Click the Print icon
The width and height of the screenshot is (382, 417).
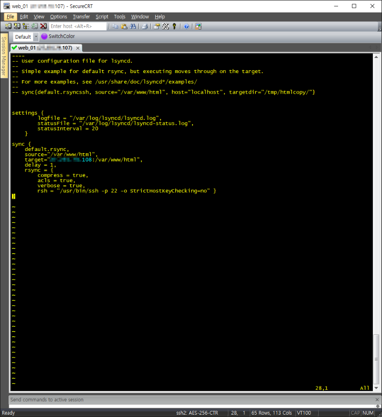pyautogui.click(x=144, y=27)
